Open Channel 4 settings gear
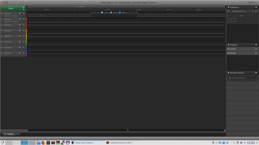 pyautogui.click(x=20, y=36)
